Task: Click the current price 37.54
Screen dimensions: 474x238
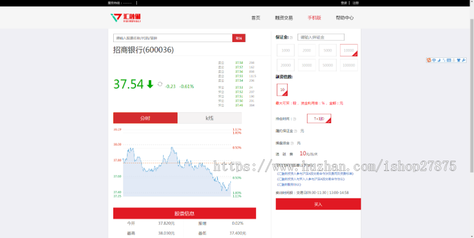Action: (129, 84)
